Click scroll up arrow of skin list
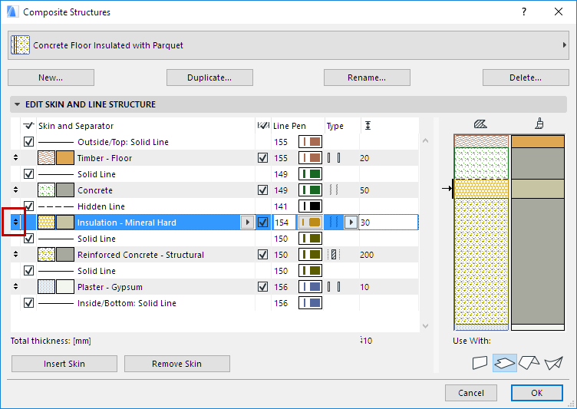 click(x=425, y=140)
